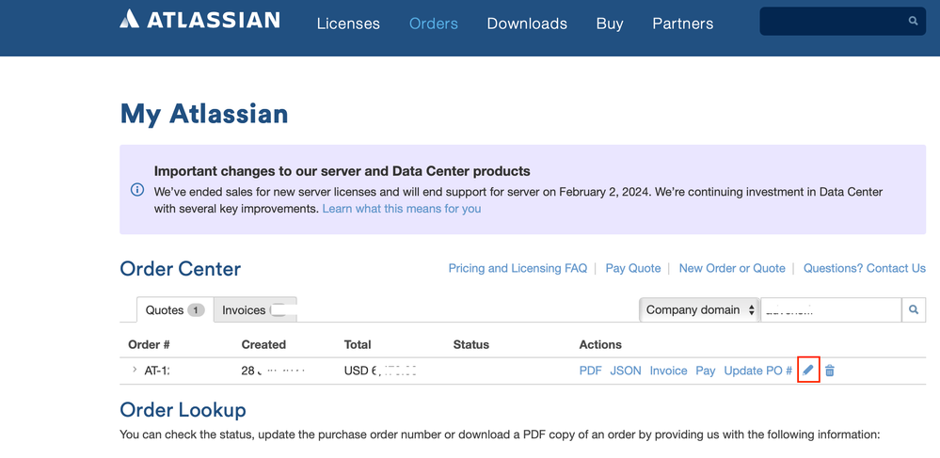
Task: Click the Order Lookup heading
Action: click(183, 410)
